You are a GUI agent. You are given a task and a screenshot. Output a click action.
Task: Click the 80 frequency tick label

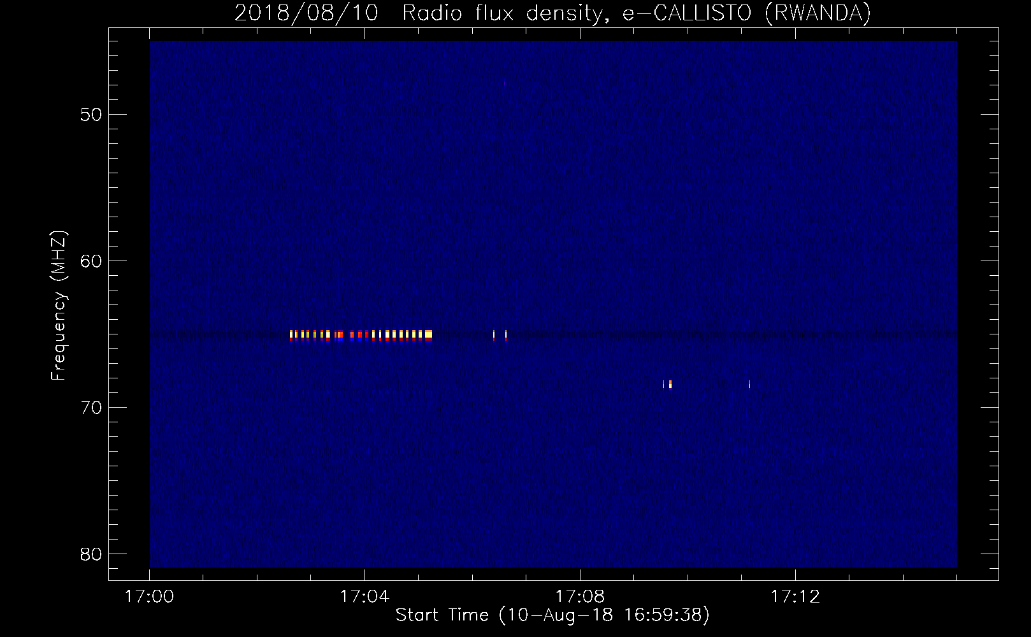click(x=91, y=554)
